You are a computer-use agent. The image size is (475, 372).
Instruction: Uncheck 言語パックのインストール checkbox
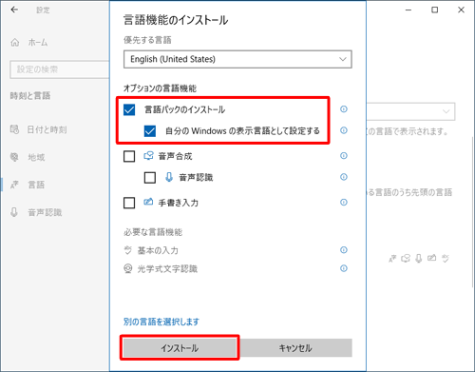tap(129, 109)
